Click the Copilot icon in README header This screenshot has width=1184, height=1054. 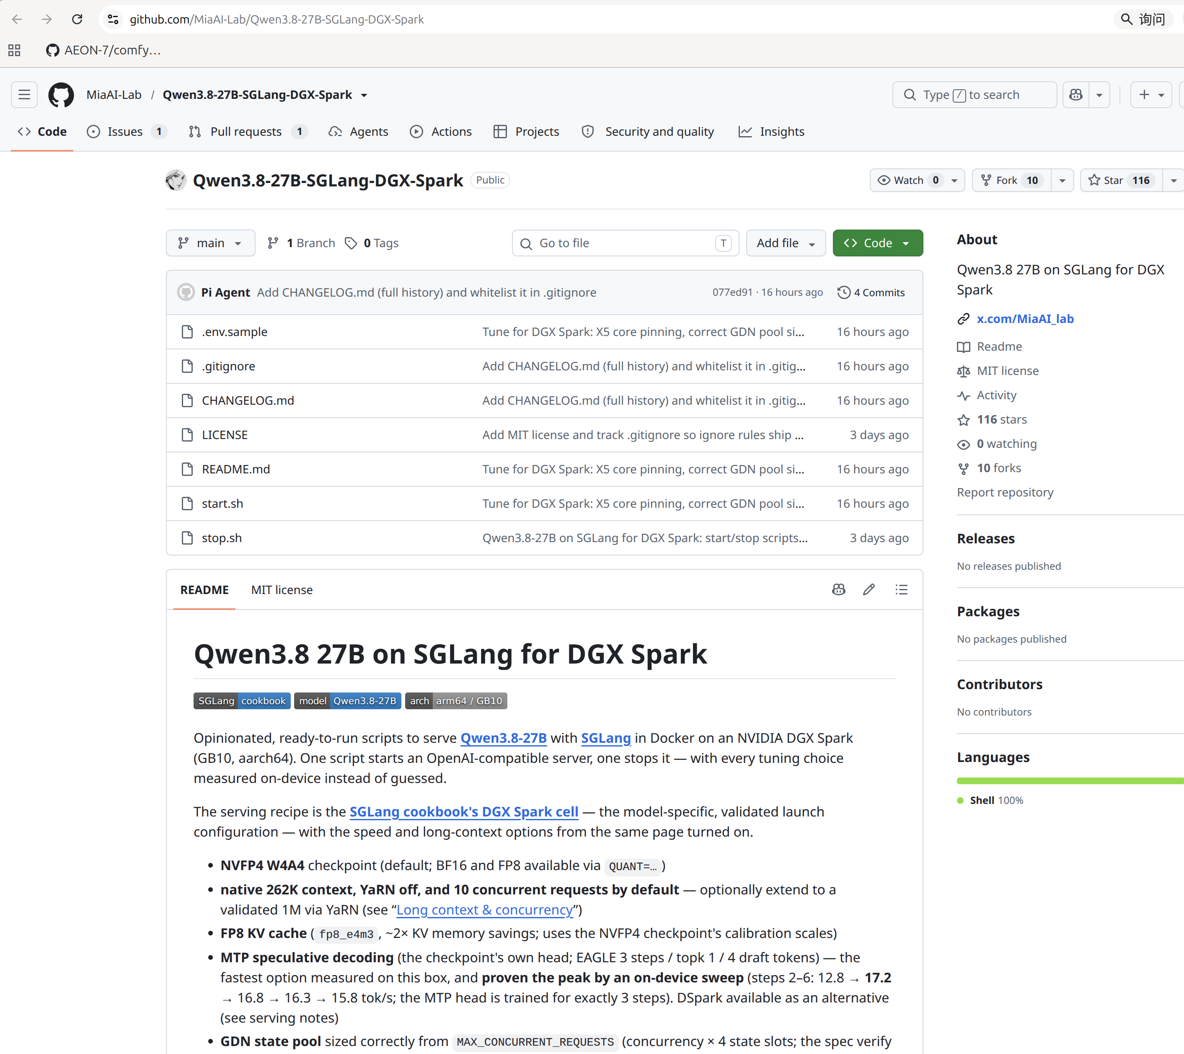839,589
